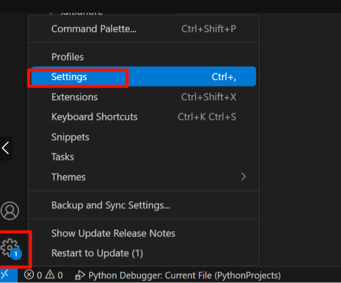Image resolution: width=341 pixels, height=283 pixels.
Task: Open the Accounts profile icon
Action: pyautogui.click(x=10, y=211)
